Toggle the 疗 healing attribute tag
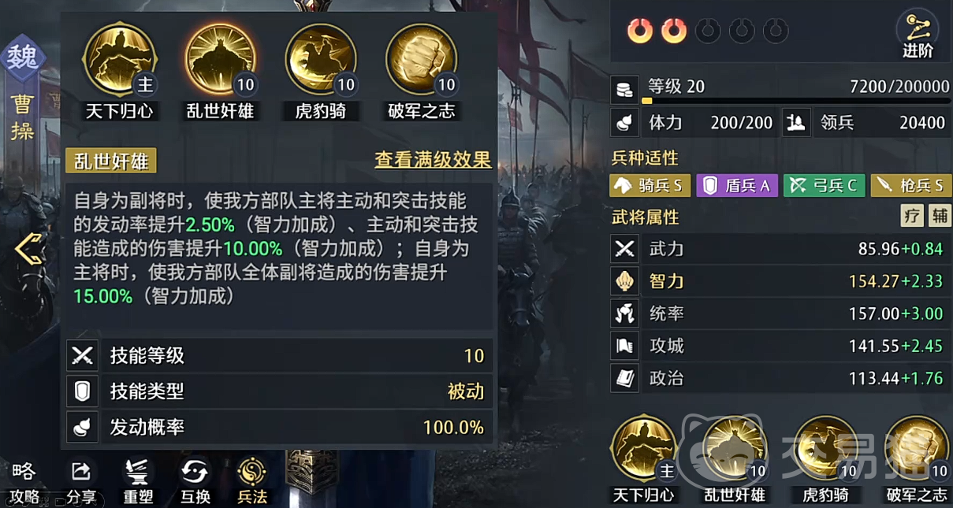This screenshot has width=953, height=508. tap(912, 216)
